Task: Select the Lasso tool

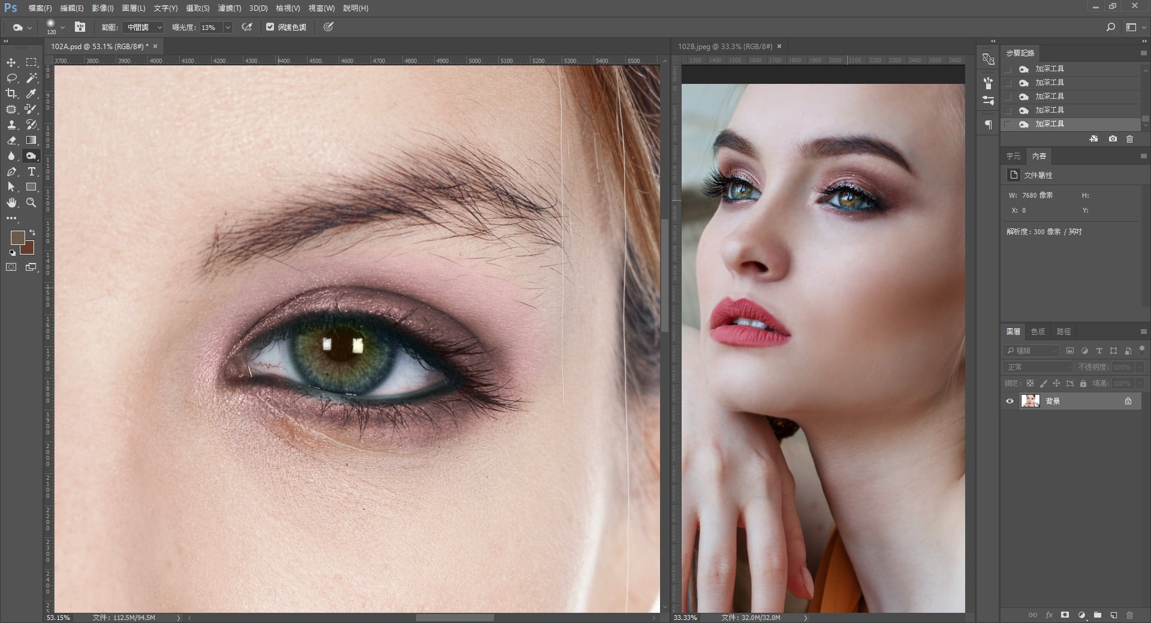Action: [11, 78]
